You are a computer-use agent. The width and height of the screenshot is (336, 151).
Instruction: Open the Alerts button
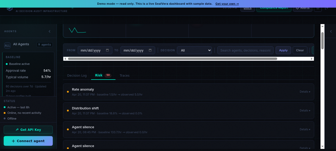point(303,8)
